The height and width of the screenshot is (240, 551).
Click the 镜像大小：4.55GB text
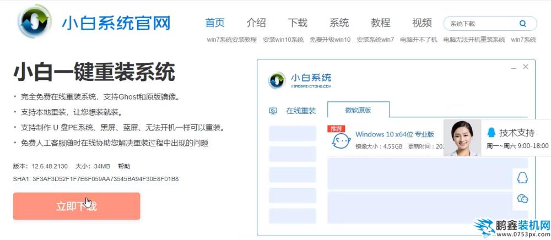click(379, 146)
